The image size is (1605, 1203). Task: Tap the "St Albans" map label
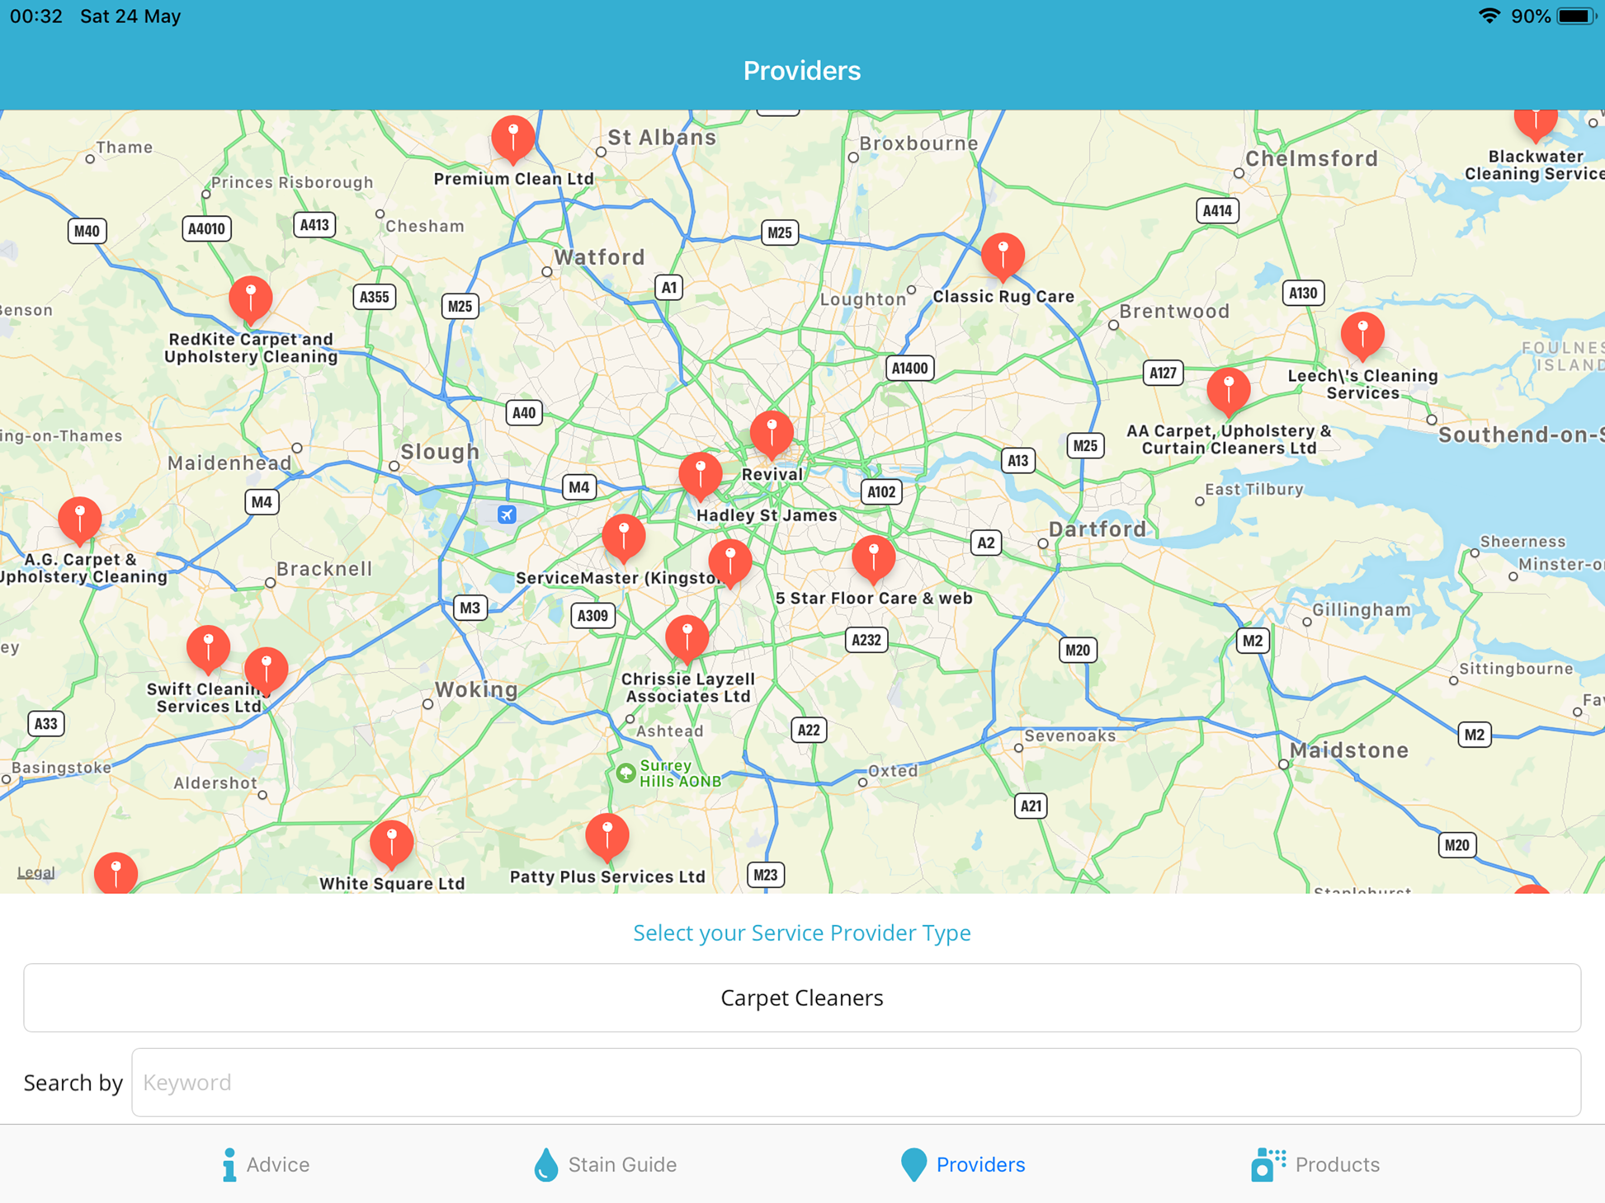tap(662, 137)
